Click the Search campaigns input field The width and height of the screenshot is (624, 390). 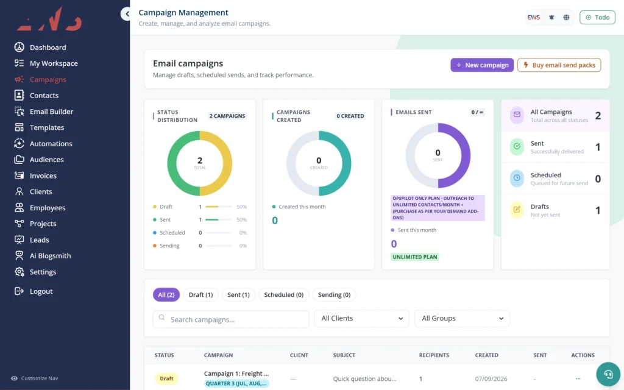pyautogui.click(x=231, y=319)
